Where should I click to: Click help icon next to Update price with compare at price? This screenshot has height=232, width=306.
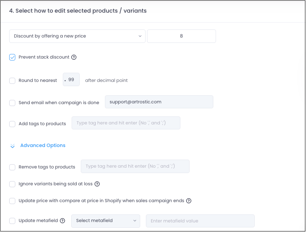[189, 201]
